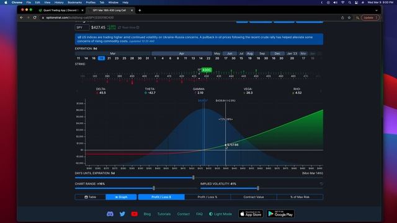Screen dimensions: 397x223
Task: Click the share icon in address bar
Action: [342, 18]
